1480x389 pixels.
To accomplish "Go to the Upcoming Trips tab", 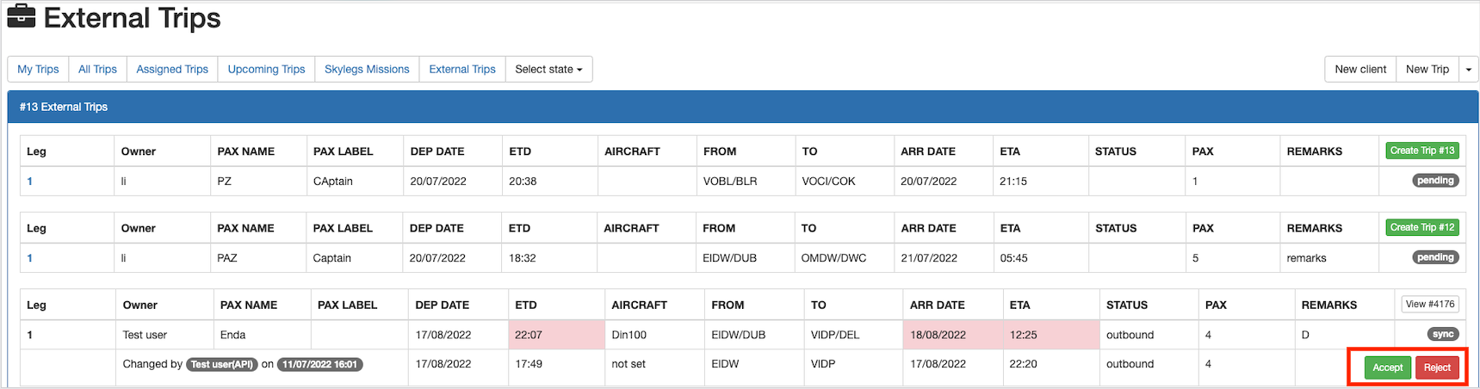I will 266,69.
